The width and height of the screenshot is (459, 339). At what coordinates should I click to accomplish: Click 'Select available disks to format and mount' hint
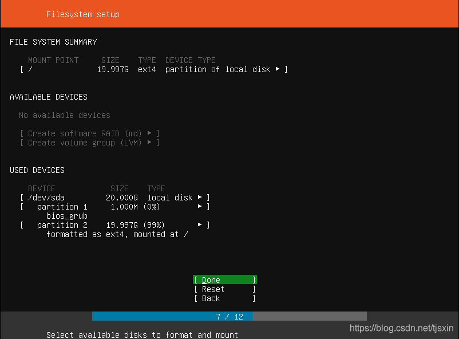143,334
